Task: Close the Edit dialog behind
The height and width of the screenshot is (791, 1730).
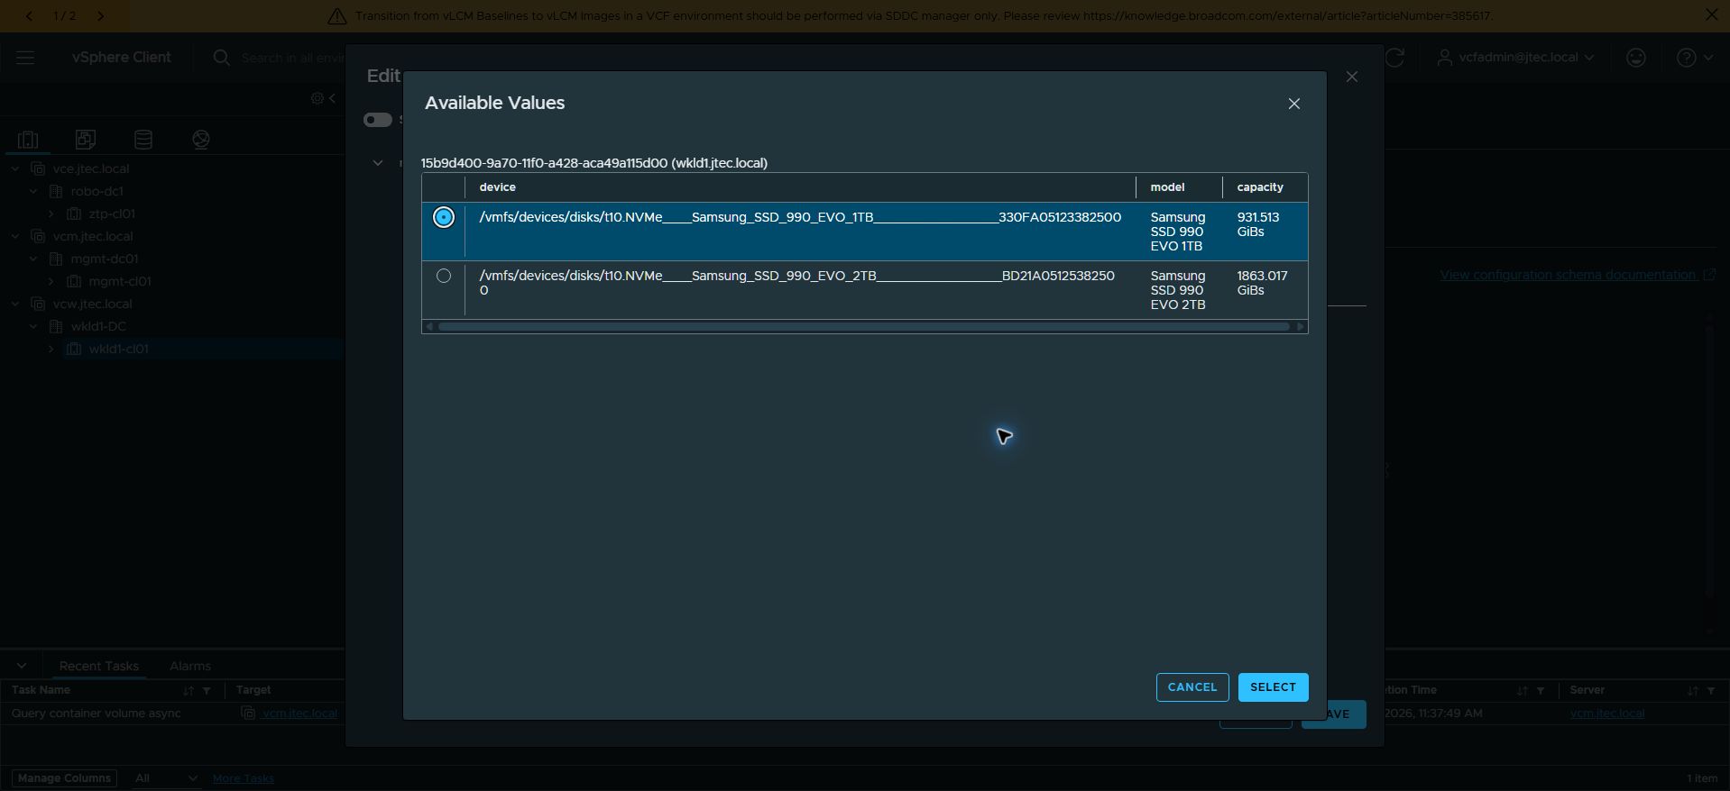Action: 1351,77
